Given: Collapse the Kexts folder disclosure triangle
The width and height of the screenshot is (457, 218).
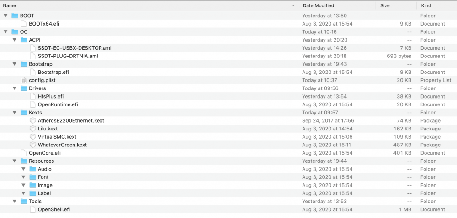Looking at the screenshot, I should (x=15, y=113).
